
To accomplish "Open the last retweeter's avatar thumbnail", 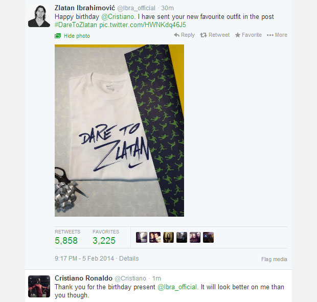I will tap(208, 237).
